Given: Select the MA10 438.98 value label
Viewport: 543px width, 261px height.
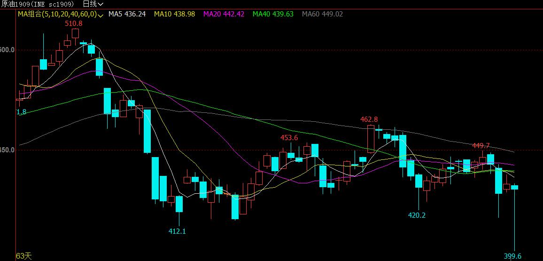Looking at the screenshot, I should pyautogui.click(x=175, y=14).
